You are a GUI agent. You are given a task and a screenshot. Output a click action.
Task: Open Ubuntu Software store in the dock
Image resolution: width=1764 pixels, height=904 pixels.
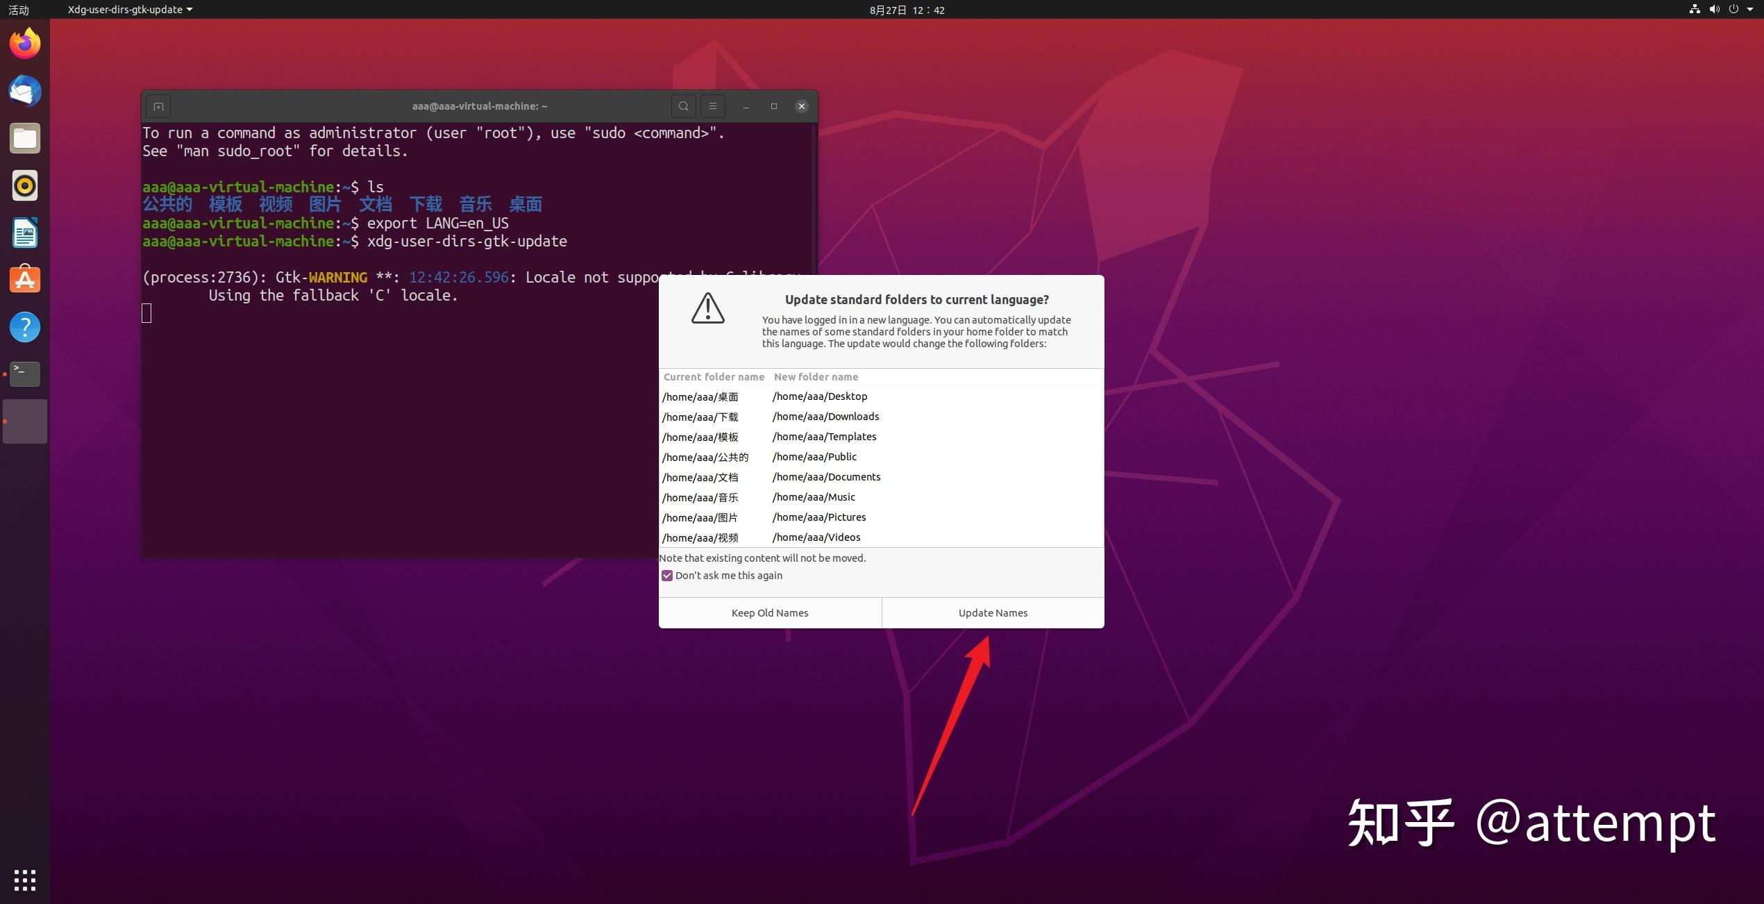(25, 280)
